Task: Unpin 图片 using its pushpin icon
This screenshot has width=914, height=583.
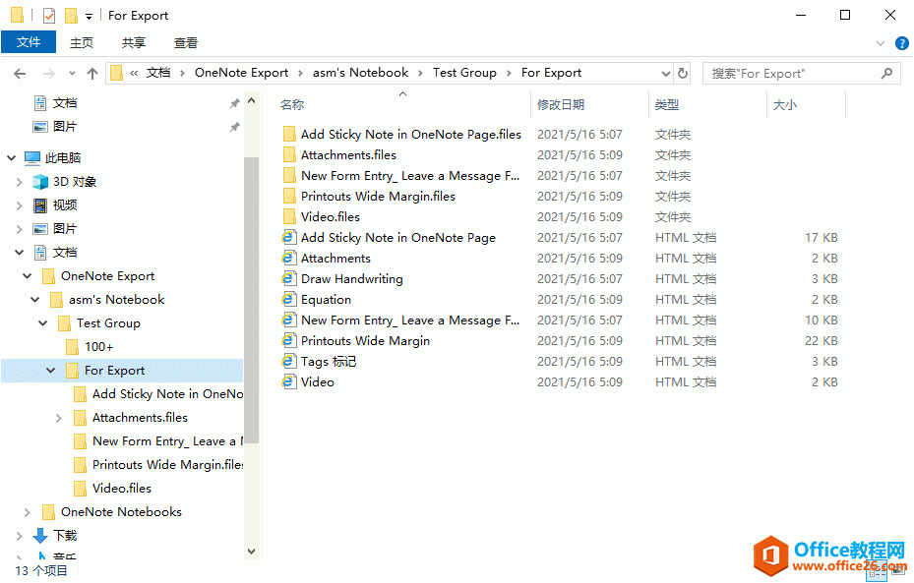Action: [234, 126]
